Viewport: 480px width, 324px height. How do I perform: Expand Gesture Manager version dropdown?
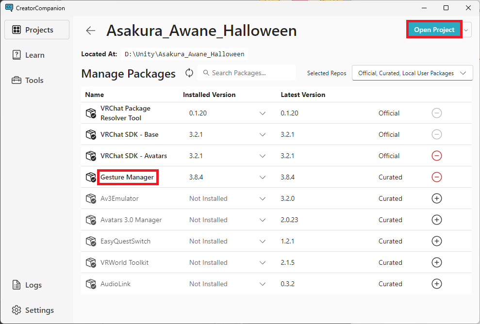[263, 177]
